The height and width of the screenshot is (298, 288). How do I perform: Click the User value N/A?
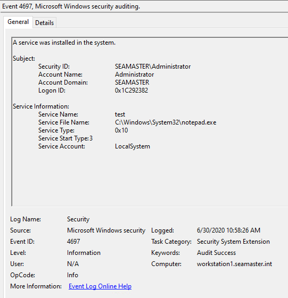[x=73, y=264]
